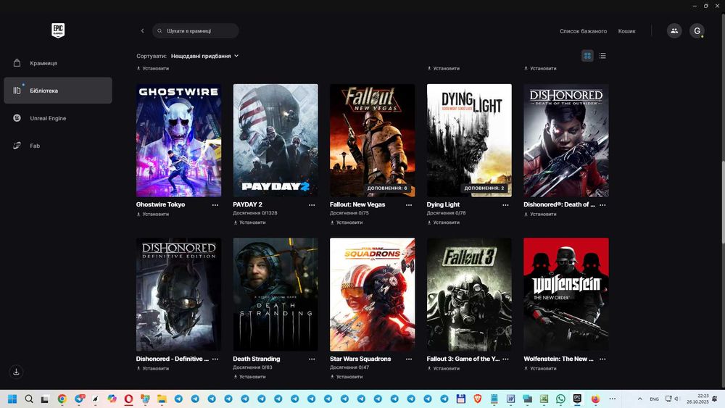Open File Explorer from taskbar
The width and height of the screenshot is (725, 408).
(x=162, y=399)
